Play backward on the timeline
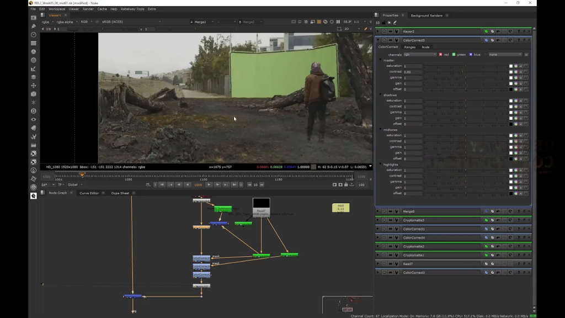This screenshot has width=565, height=318. click(188, 184)
